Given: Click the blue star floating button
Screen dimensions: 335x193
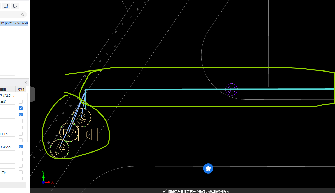Looking at the screenshot, I should [x=208, y=168].
